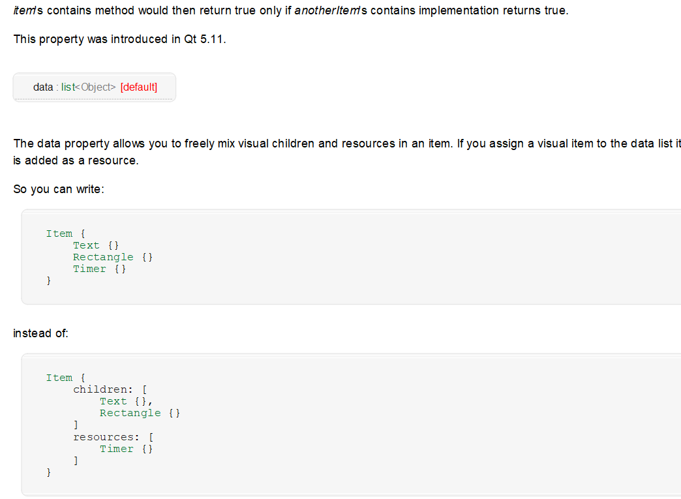
Task: Click the 'Object' type in data property
Action: click(x=95, y=87)
